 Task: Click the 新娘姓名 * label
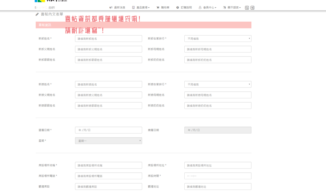click(45, 85)
